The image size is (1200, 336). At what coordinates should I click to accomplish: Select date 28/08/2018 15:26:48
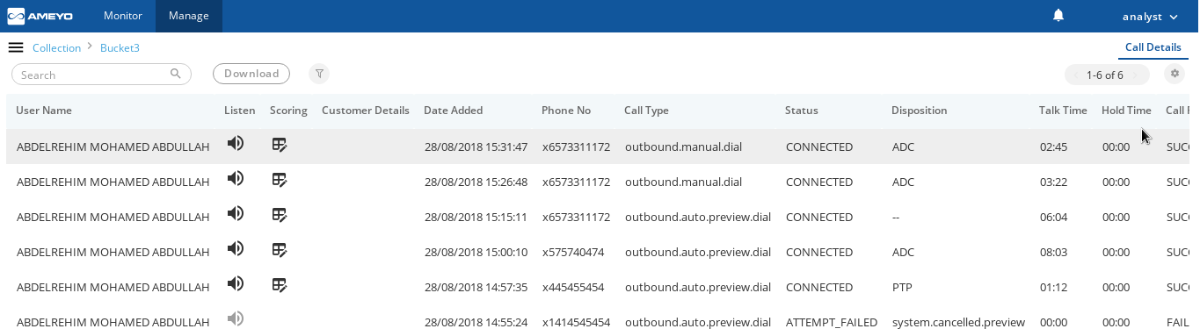coord(476,182)
